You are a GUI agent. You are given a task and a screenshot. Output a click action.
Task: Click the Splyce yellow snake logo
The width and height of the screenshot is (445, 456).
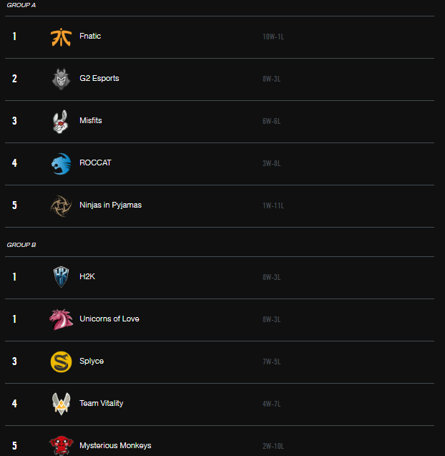tap(61, 362)
